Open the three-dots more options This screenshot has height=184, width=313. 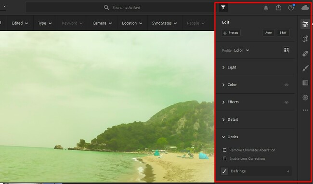point(305,110)
